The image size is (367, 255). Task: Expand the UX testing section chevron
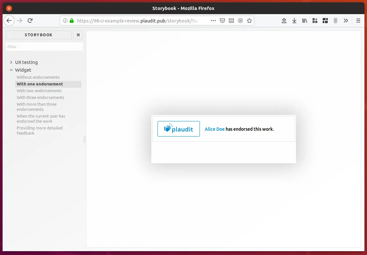click(x=11, y=62)
